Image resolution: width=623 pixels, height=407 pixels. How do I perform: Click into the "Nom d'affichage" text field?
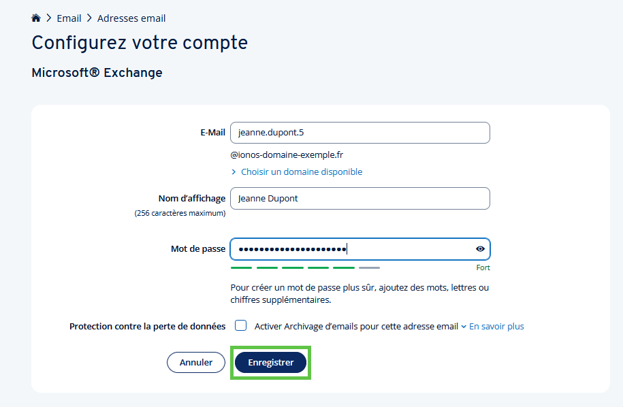click(360, 199)
